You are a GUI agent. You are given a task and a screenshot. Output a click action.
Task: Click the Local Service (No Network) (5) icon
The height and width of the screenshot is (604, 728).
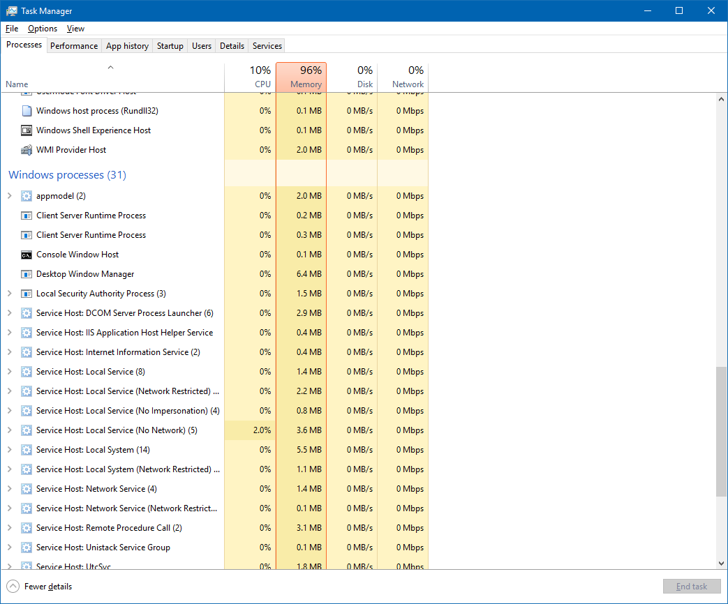click(x=27, y=430)
